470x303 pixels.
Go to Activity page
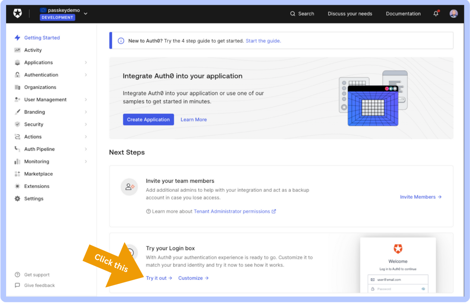click(33, 50)
